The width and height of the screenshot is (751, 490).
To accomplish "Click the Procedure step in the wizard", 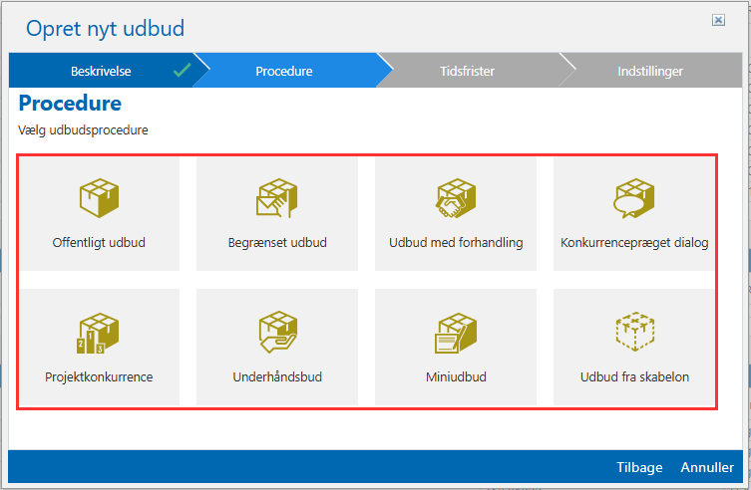I will coord(284,72).
